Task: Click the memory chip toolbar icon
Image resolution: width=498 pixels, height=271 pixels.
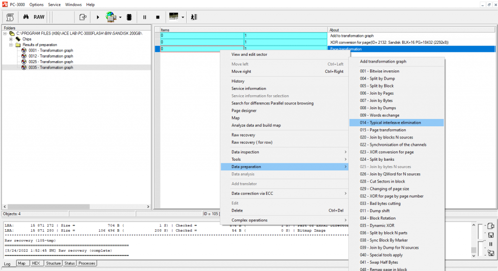Action: click(x=129, y=17)
